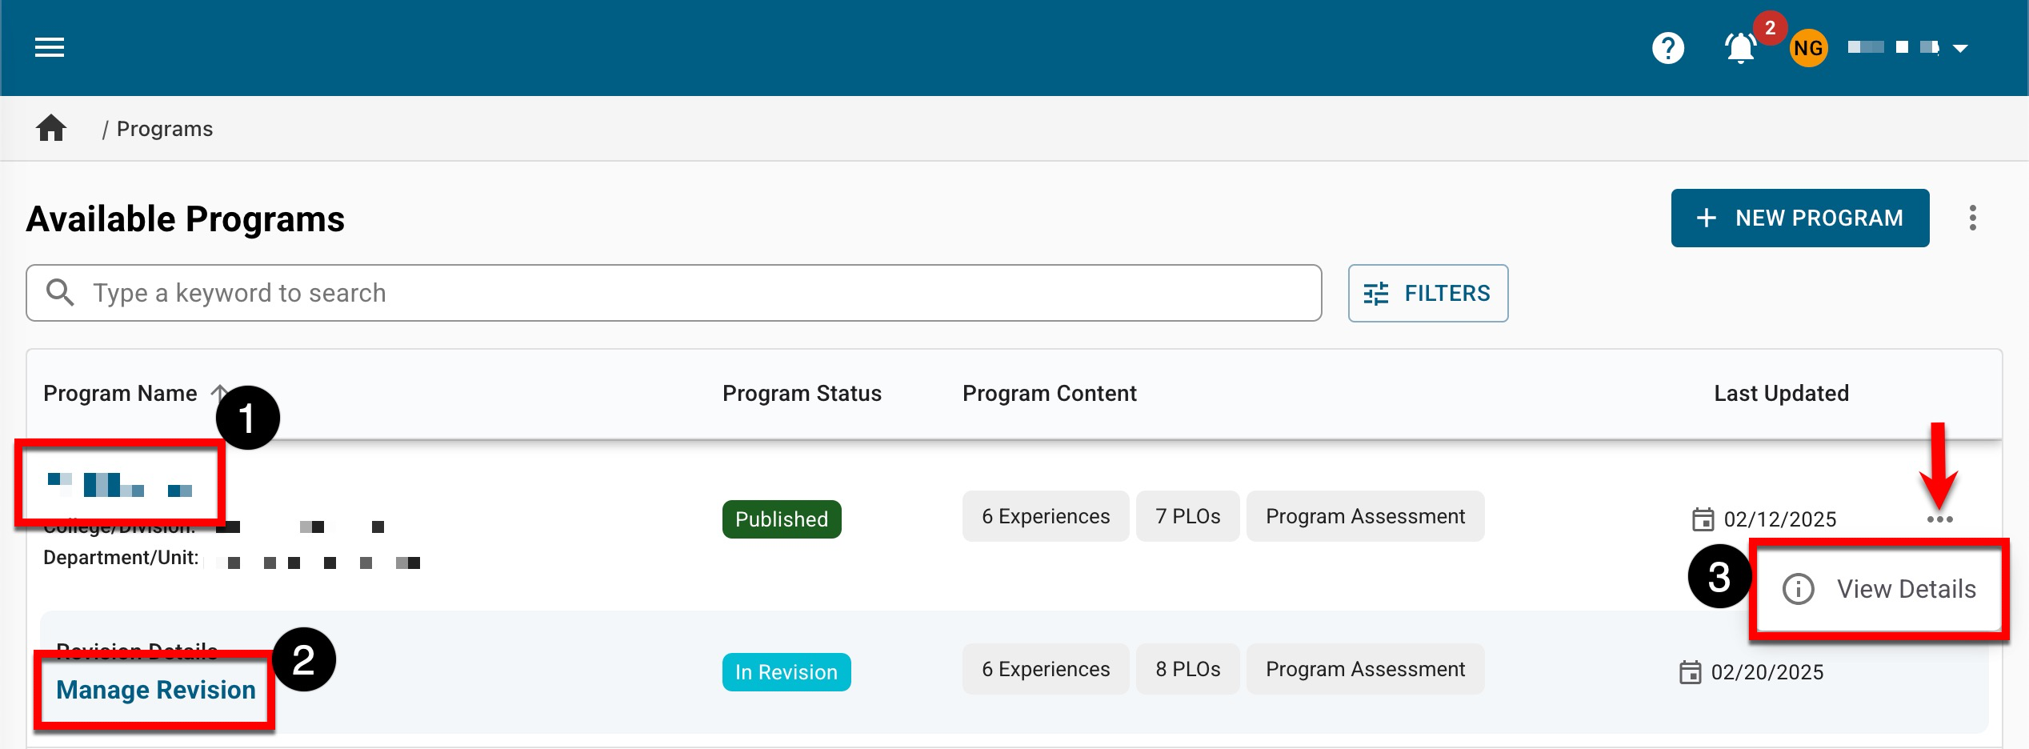2029x749 pixels.
Task: Open the notifications bell
Action: (1739, 49)
